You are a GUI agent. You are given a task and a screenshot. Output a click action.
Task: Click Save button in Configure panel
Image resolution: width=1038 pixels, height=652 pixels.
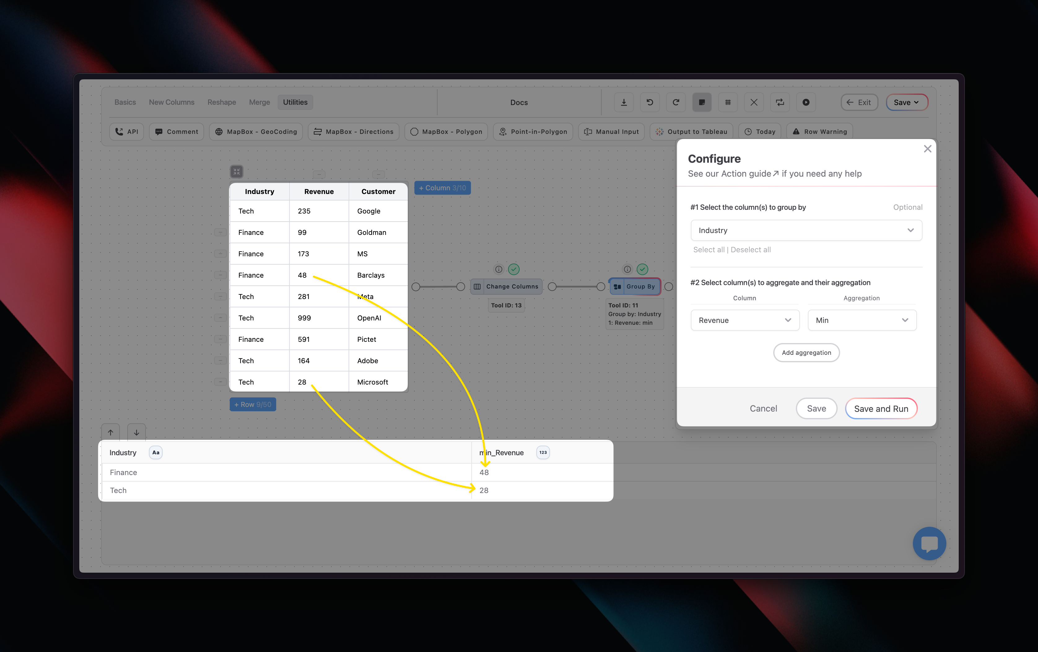[x=816, y=408]
